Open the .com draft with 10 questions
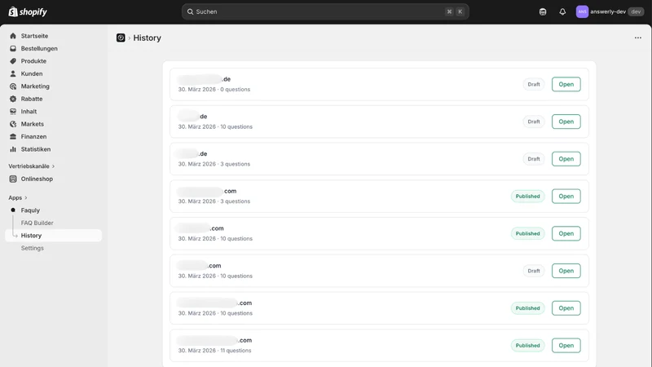Screen dimensions: 652x367 click(566, 271)
